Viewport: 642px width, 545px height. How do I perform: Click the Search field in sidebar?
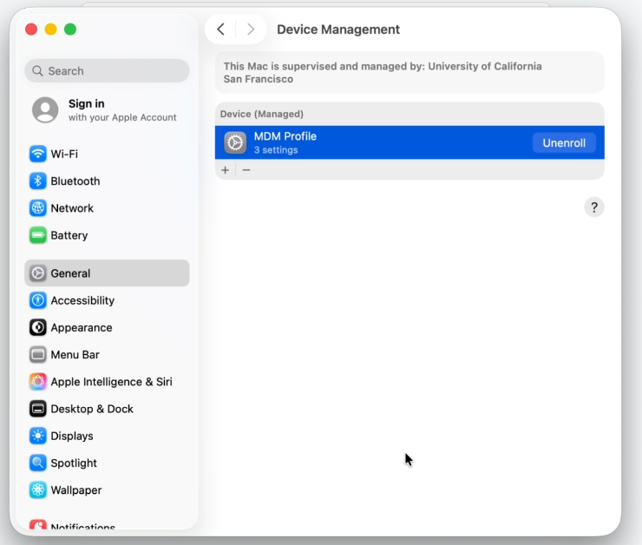[x=107, y=71]
